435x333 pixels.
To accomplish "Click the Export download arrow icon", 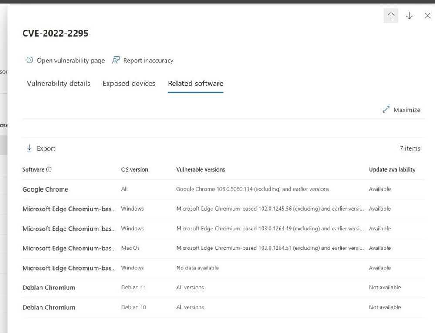I will coord(30,148).
